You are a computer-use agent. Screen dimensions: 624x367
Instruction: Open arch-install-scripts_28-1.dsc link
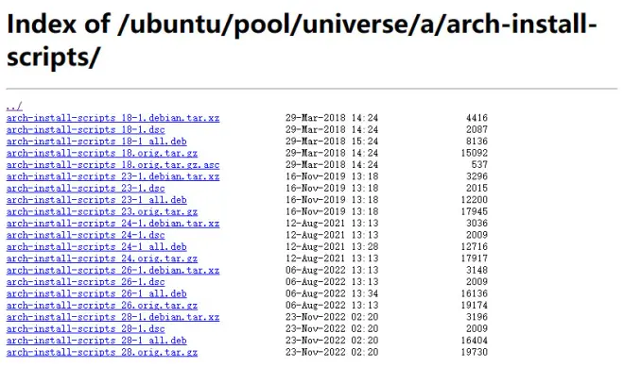coord(85,329)
